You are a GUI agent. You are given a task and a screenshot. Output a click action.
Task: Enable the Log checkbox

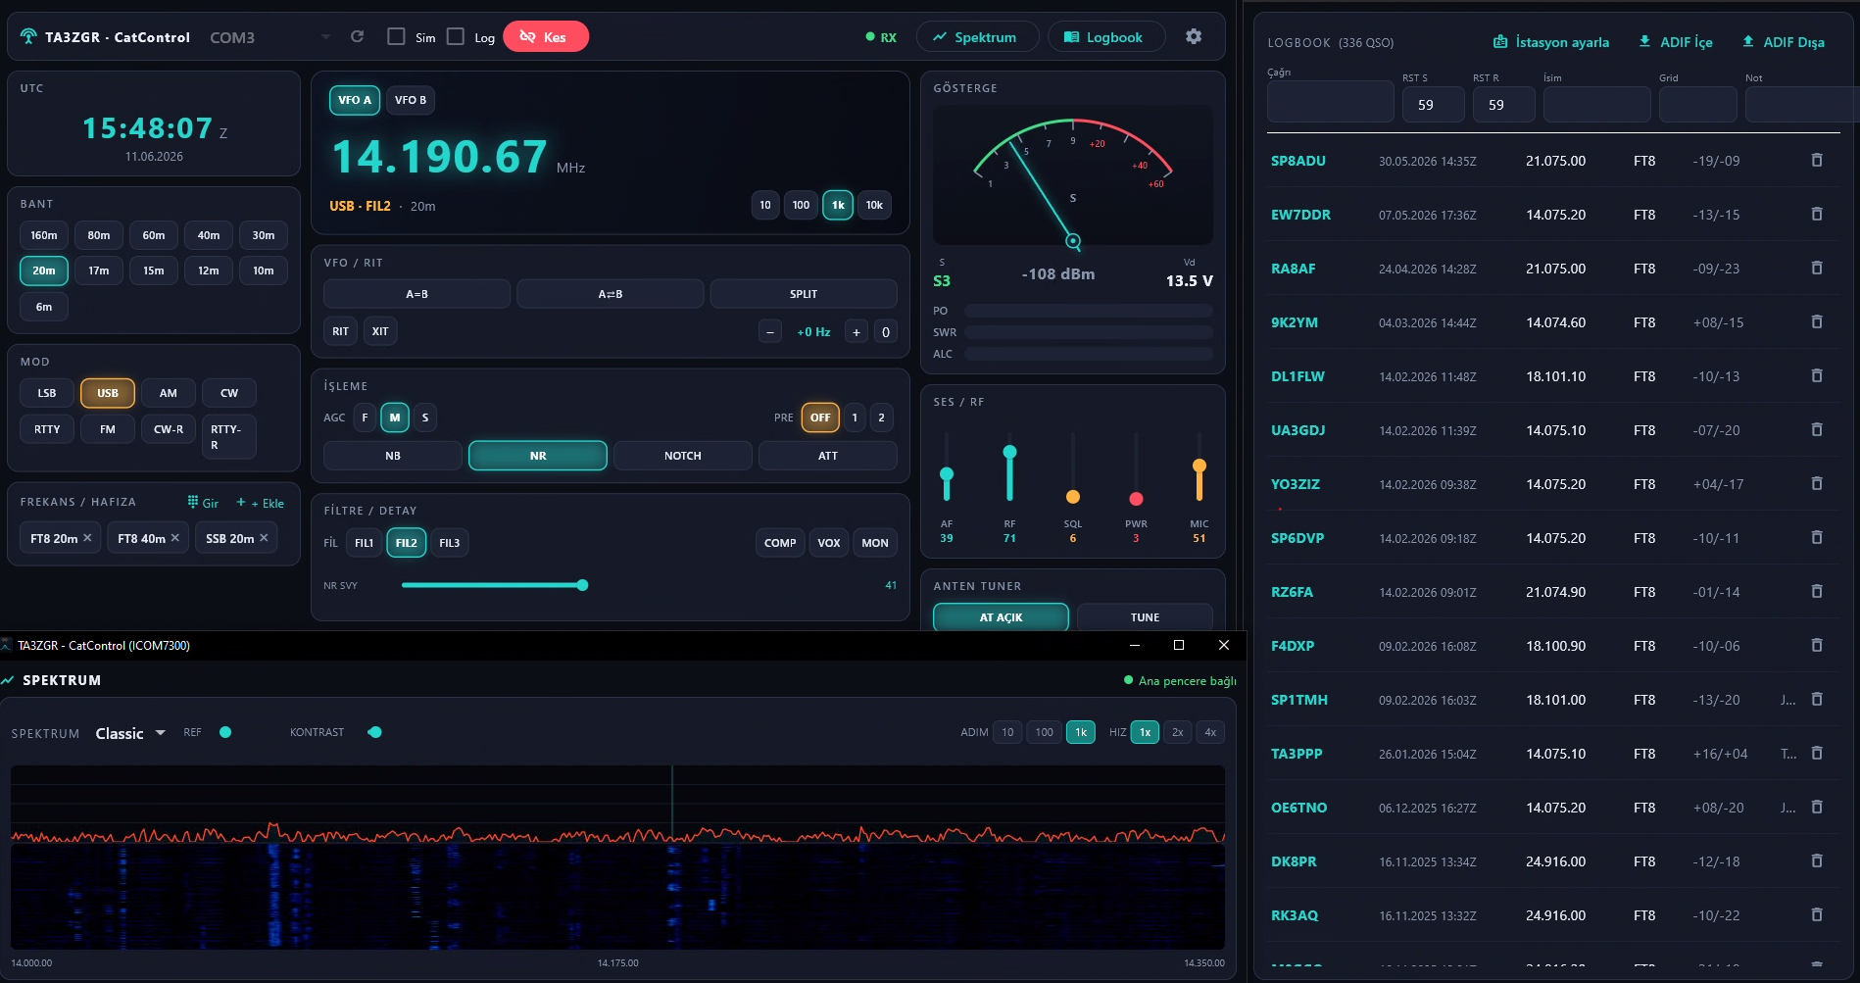(455, 36)
